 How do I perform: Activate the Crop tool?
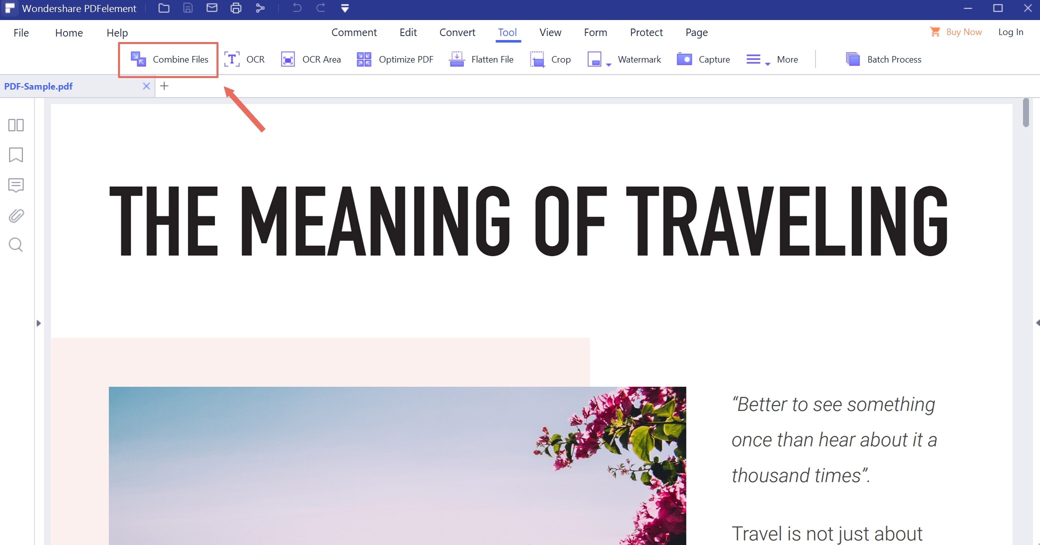(537, 60)
